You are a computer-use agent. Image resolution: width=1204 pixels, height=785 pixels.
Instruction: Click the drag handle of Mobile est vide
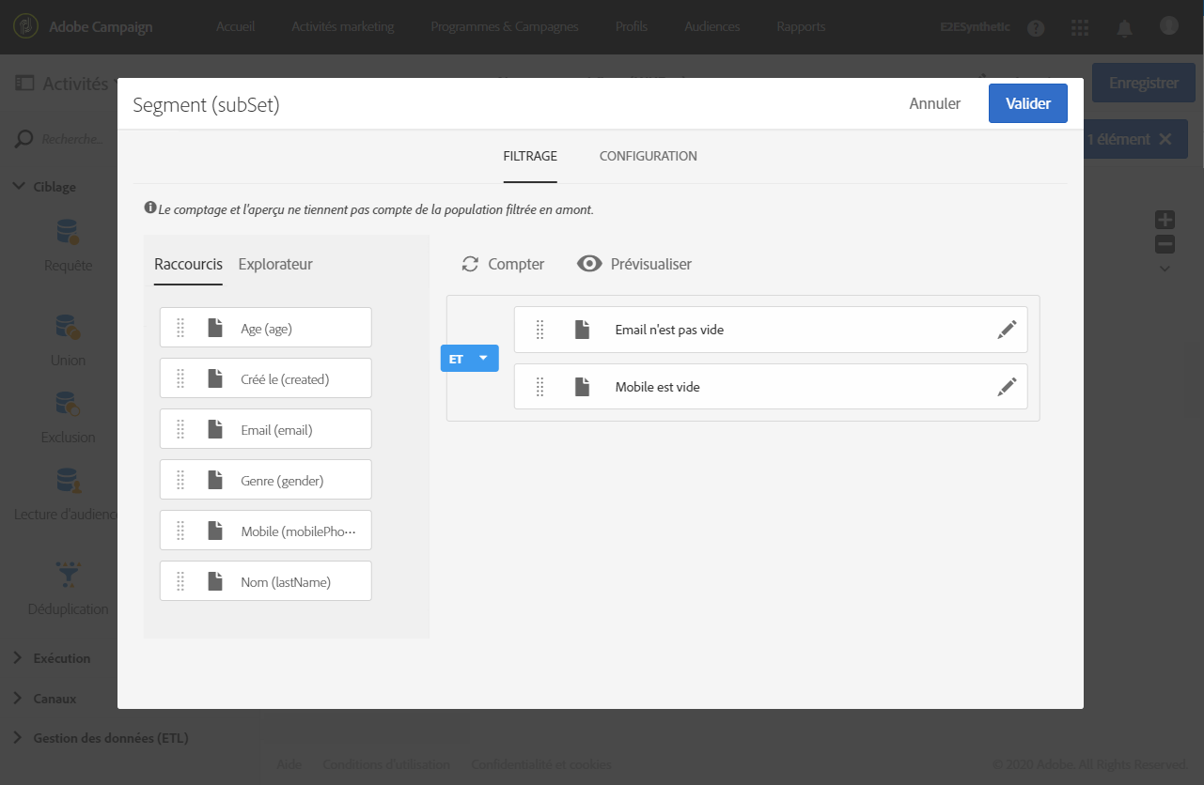point(539,387)
